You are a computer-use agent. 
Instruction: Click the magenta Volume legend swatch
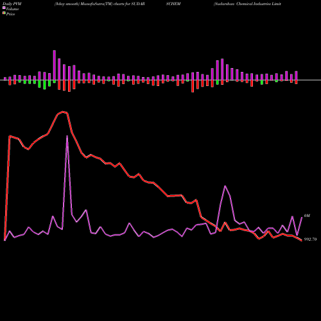4,8
